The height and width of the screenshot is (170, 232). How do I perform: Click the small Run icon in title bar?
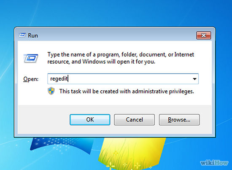click(22, 35)
